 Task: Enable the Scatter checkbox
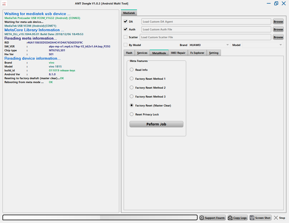click(x=126, y=37)
